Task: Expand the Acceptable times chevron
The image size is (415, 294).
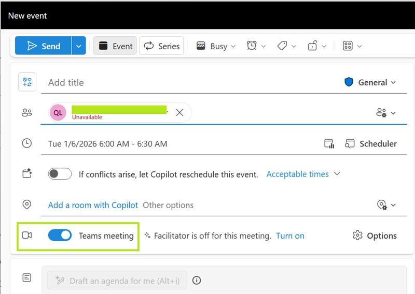Action: pyautogui.click(x=337, y=174)
